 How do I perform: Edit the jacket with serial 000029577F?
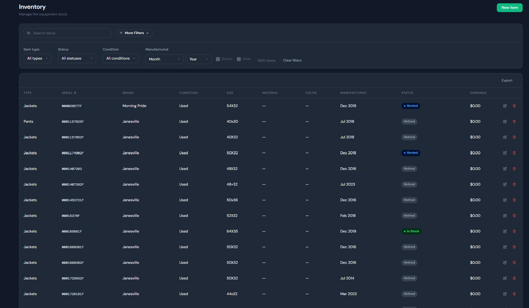click(x=505, y=106)
